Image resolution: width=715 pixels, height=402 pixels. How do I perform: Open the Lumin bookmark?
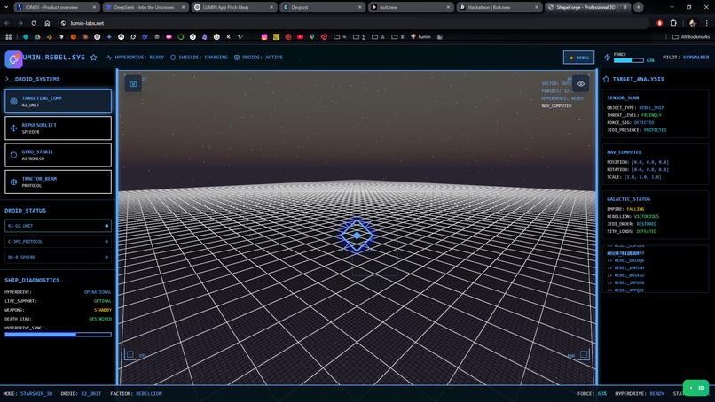click(x=420, y=37)
